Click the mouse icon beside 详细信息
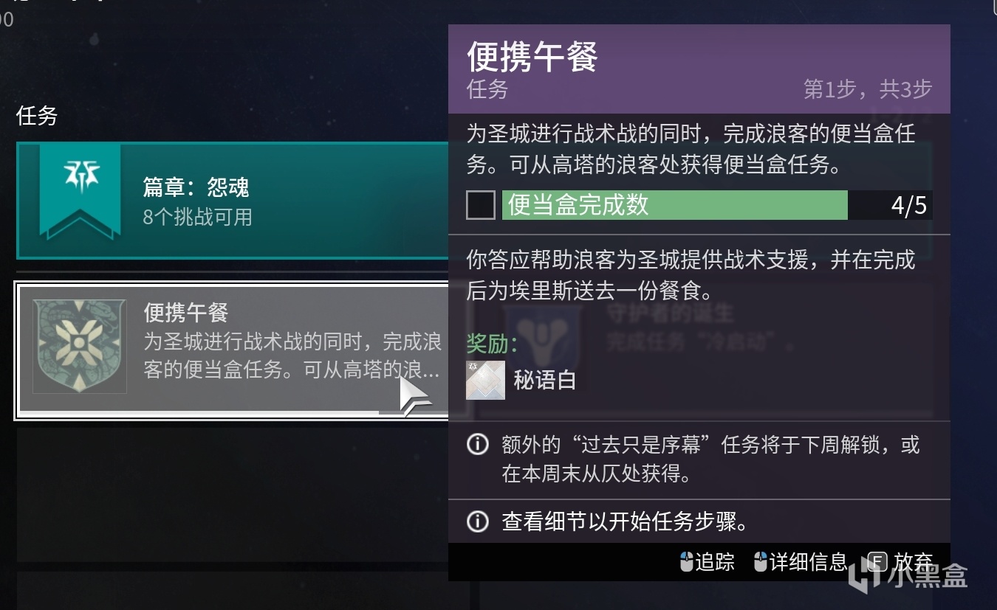The image size is (997, 610). coord(761,562)
